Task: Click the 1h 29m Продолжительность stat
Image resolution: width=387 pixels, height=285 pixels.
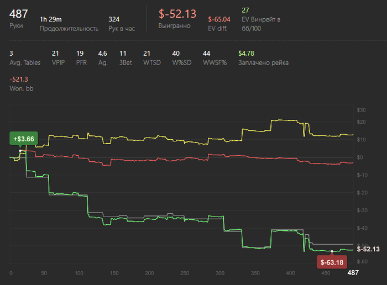Action: [x=51, y=19]
